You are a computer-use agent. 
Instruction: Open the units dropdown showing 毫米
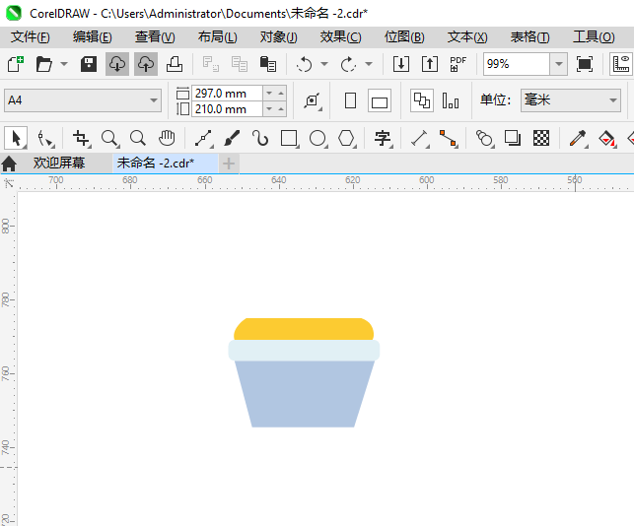(571, 100)
